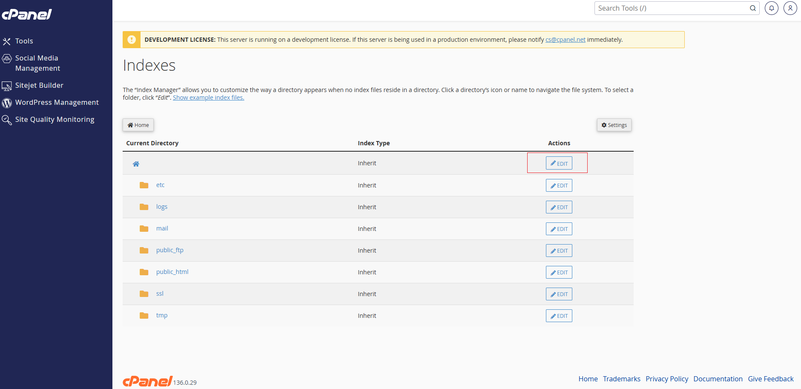Navigate into the logs directory
Screen dimensions: 801x389
click(x=162, y=207)
